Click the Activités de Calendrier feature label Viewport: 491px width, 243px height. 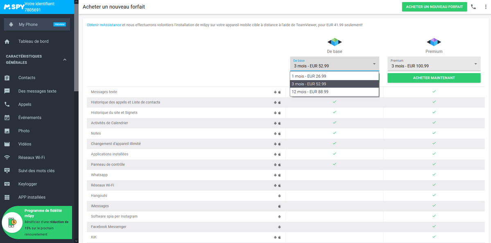tap(110, 123)
